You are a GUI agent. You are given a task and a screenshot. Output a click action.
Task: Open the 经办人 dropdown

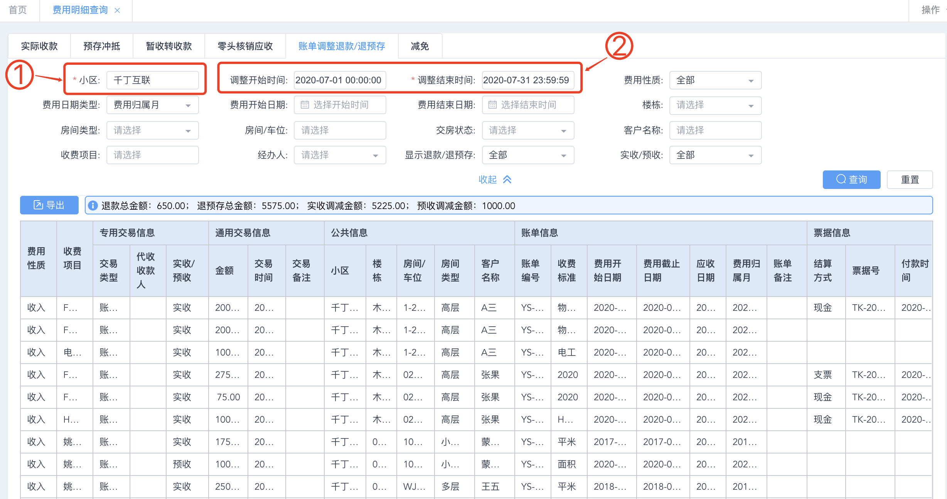[340, 155]
